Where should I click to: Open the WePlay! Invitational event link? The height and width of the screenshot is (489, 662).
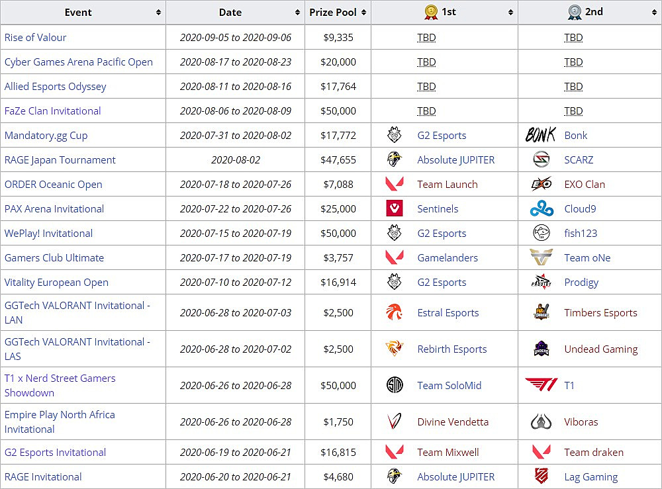pyautogui.click(x=48, y=233)
